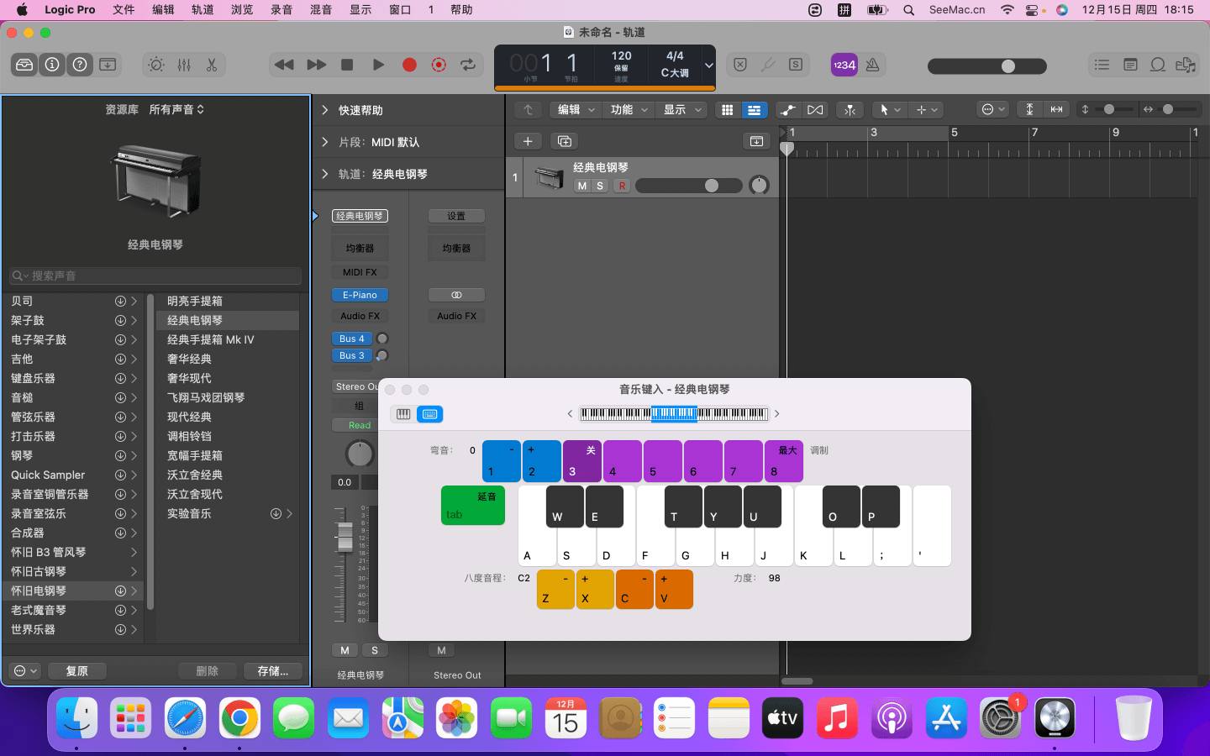Open the 显示 dropdown in tracks area

[682, 110]
